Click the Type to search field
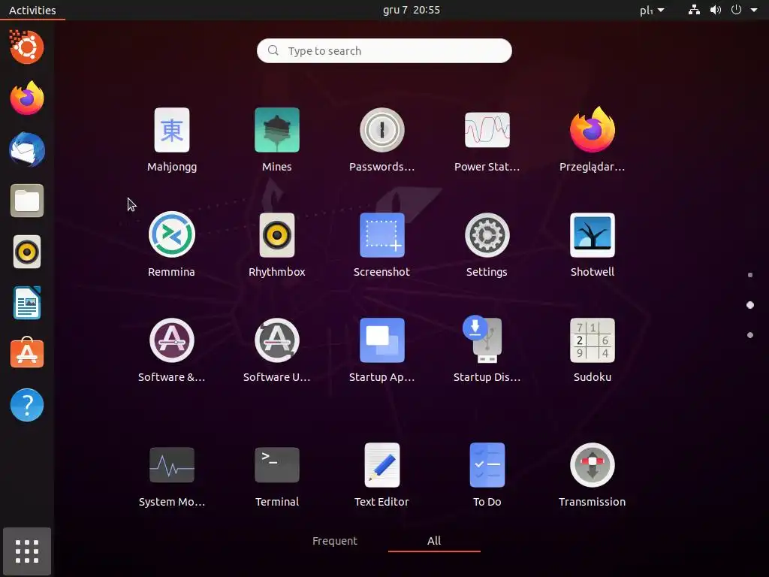 384,50
